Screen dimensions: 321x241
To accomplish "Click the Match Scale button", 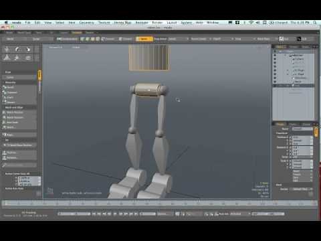I will (19, 123).
